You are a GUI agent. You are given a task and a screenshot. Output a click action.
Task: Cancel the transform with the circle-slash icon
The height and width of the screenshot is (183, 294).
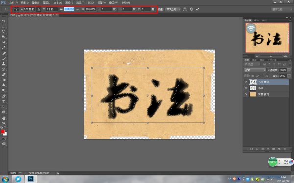pos(191,9)
